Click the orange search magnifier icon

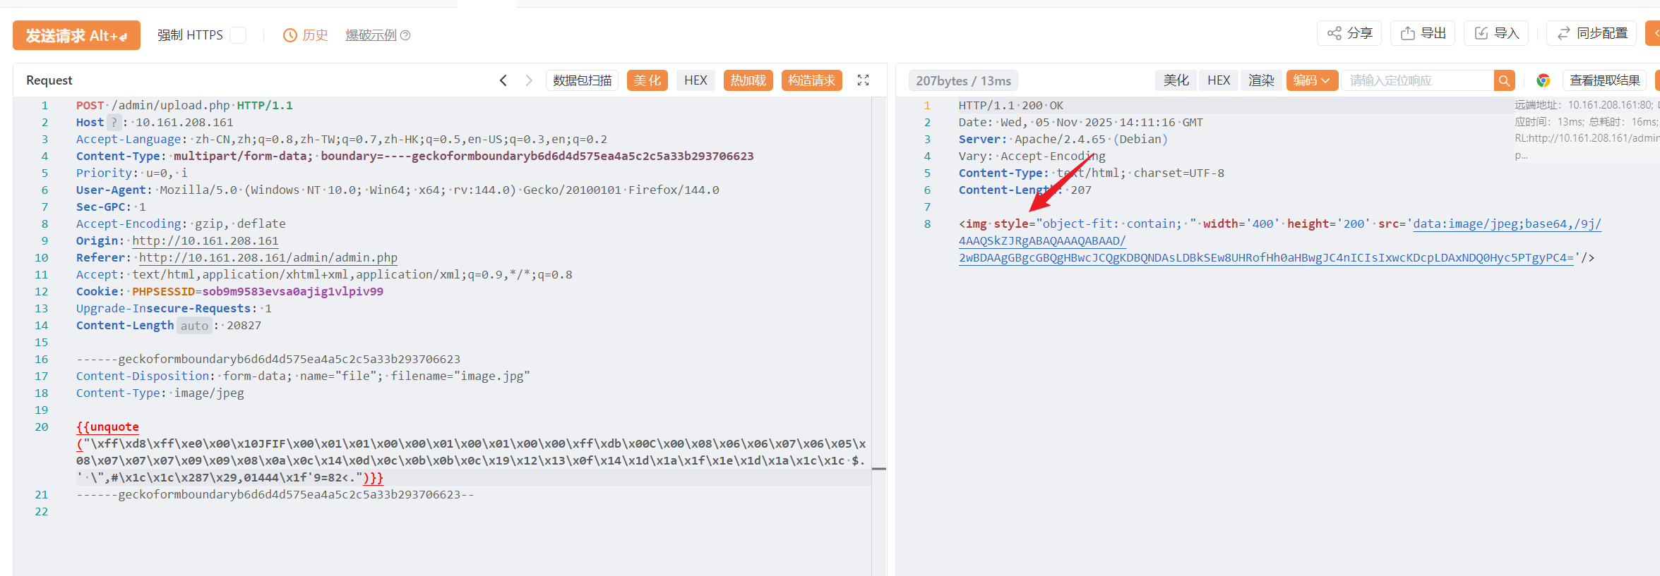(1504, 80)
